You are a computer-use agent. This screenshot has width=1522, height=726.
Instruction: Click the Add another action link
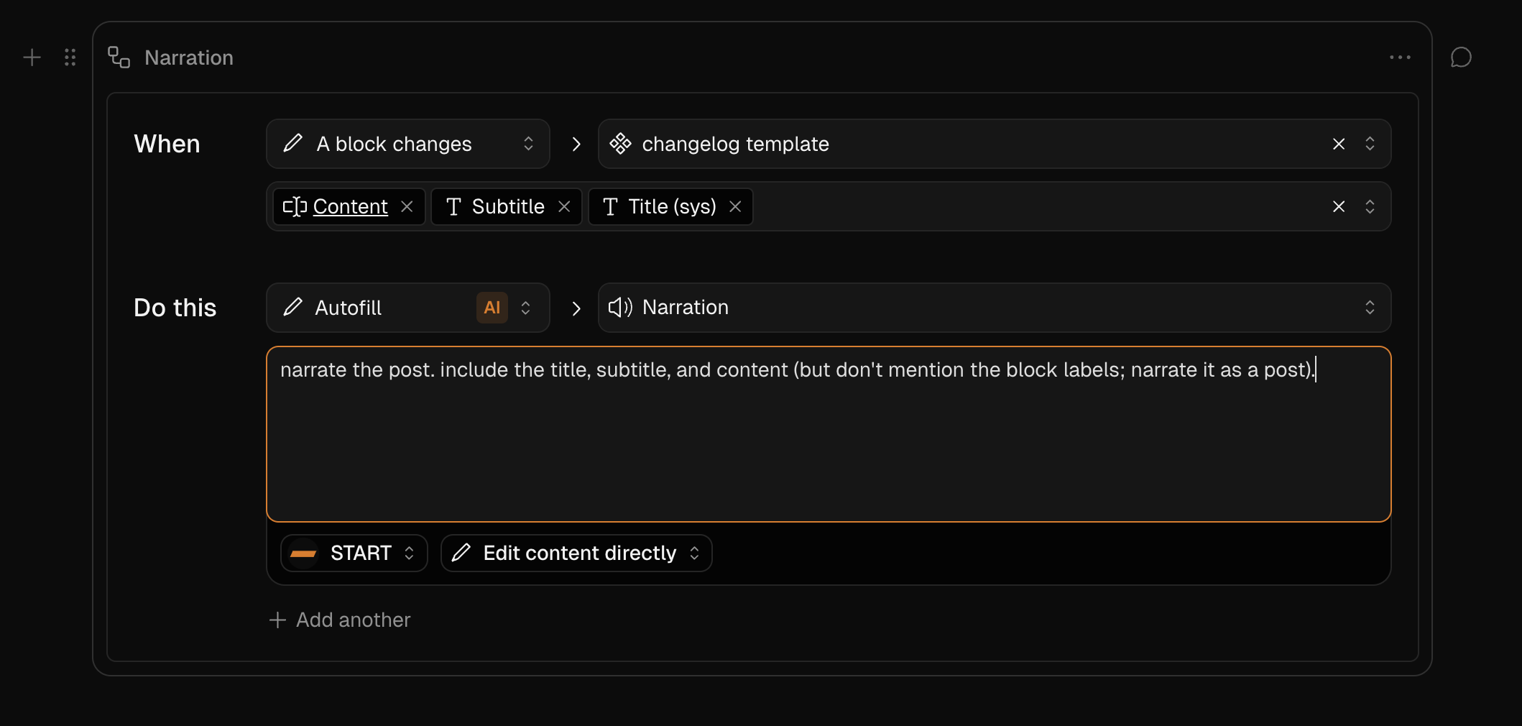[x=340, y=620]
